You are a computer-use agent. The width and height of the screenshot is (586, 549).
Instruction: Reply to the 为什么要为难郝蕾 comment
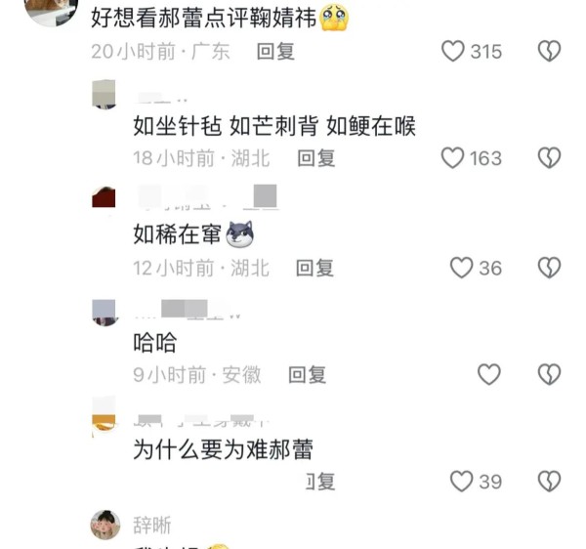pyautogui.click(x=320, y=482)
